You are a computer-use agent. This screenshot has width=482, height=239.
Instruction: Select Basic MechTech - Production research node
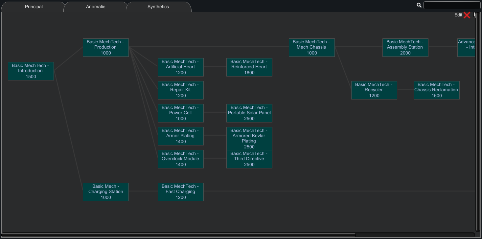click(106, 47)
